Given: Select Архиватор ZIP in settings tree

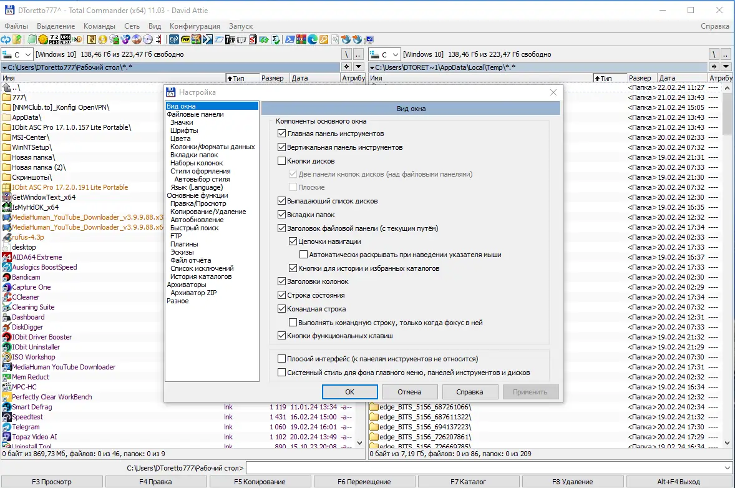Looking at the screenshot, I should pyautogui.click(x=193, y=293).
